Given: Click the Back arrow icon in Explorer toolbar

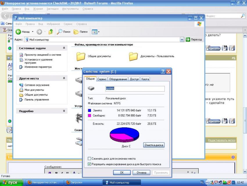Looking at the screenshot, I should tap(18, 32).
